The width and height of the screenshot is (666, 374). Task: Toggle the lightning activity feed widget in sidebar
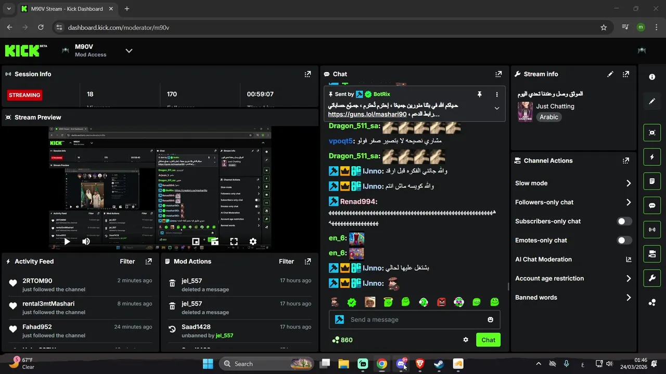coord(652,157)
